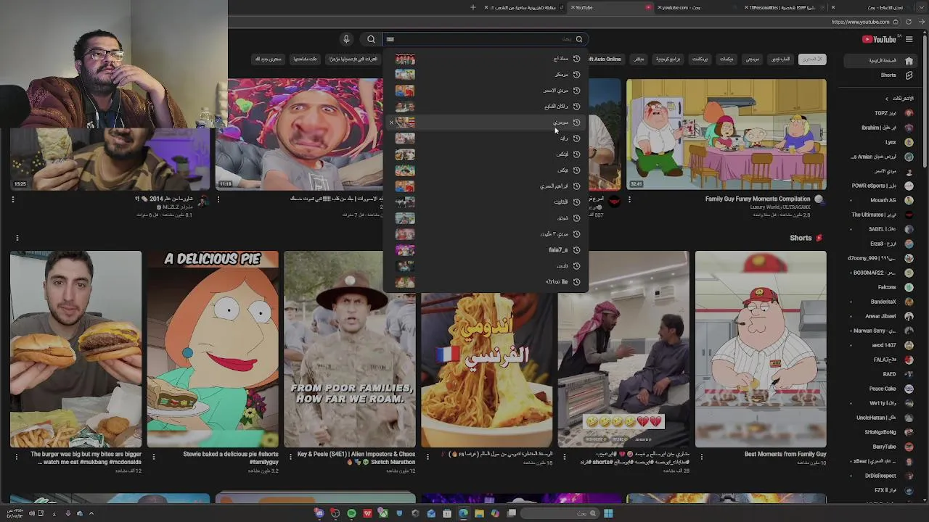
Task: Open the YouTube hamburger guide menu
Action: [909, 39]
